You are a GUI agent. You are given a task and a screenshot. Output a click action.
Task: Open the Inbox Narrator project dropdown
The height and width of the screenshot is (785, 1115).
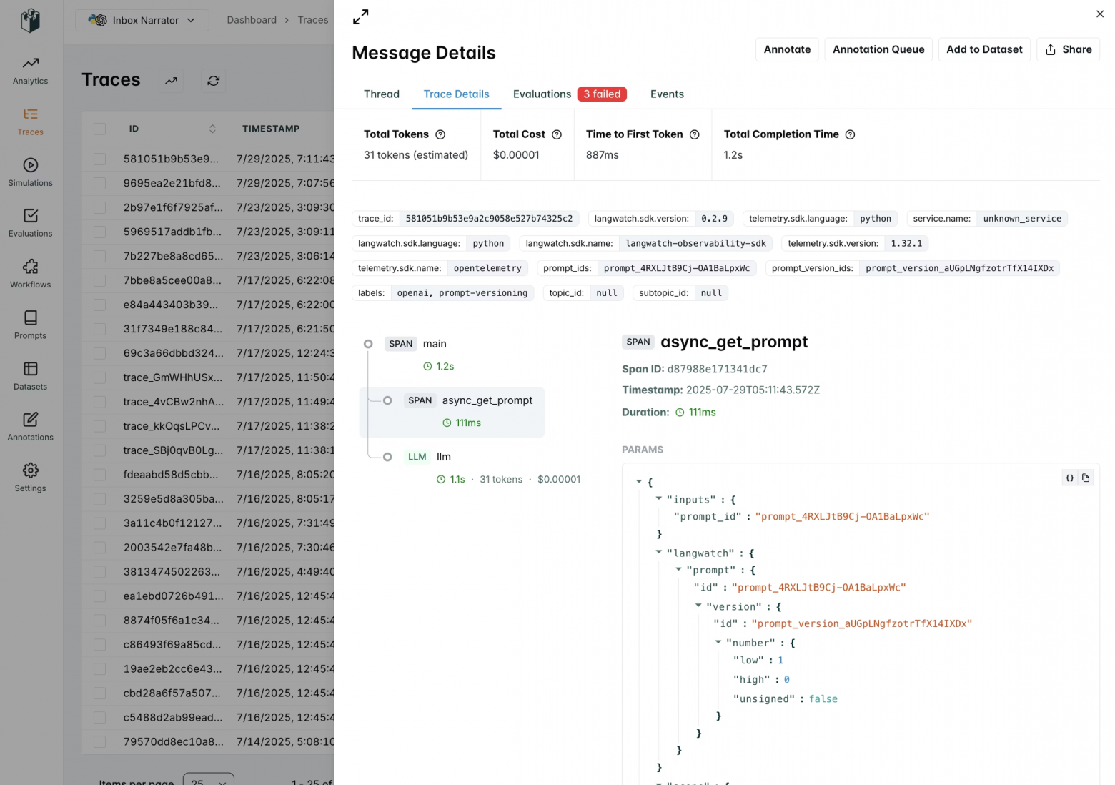(142, 20)
